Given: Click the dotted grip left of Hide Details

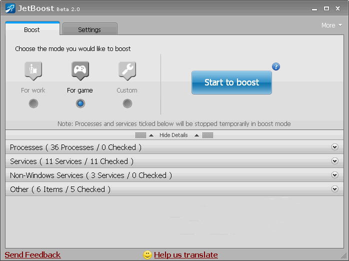Looking at the screenshot, I should click(x=140, y=135).
